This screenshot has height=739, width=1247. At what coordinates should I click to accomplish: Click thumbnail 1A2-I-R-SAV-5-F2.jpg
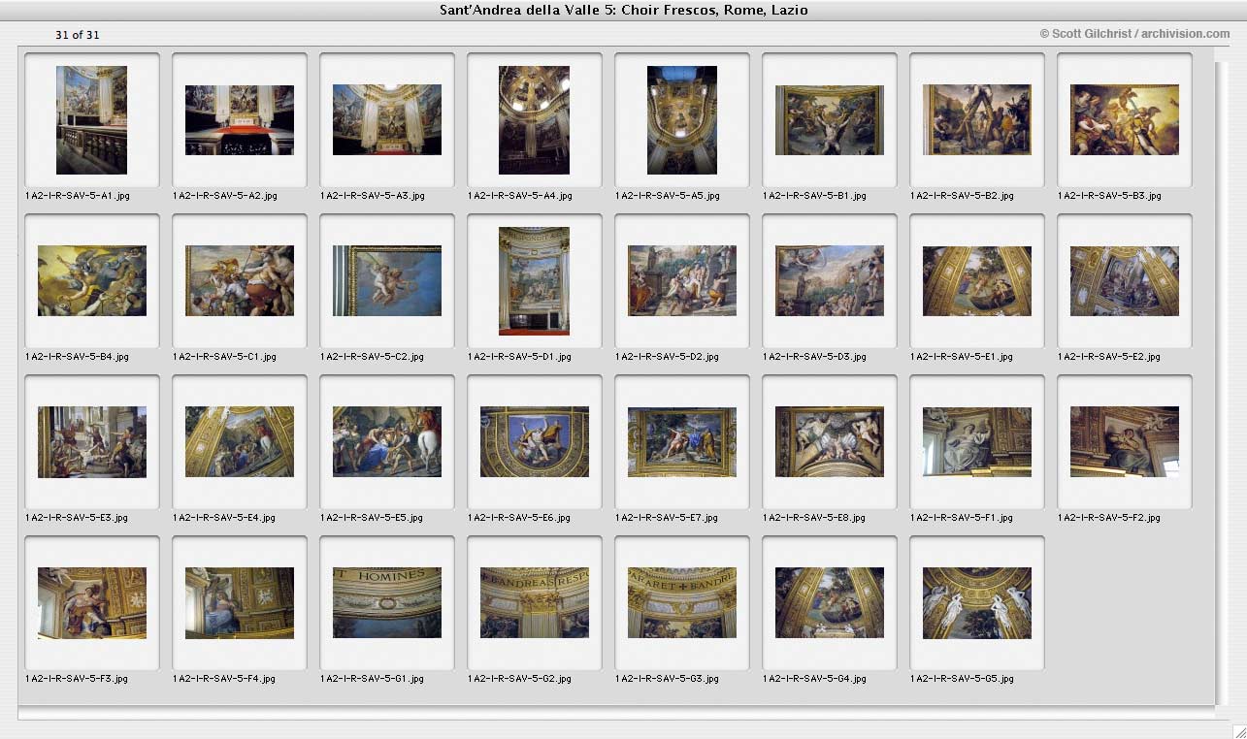click(x=1125, y=442)
